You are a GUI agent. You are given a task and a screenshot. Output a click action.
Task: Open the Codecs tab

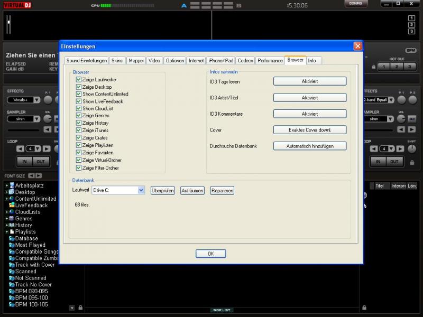coord(245,61)
